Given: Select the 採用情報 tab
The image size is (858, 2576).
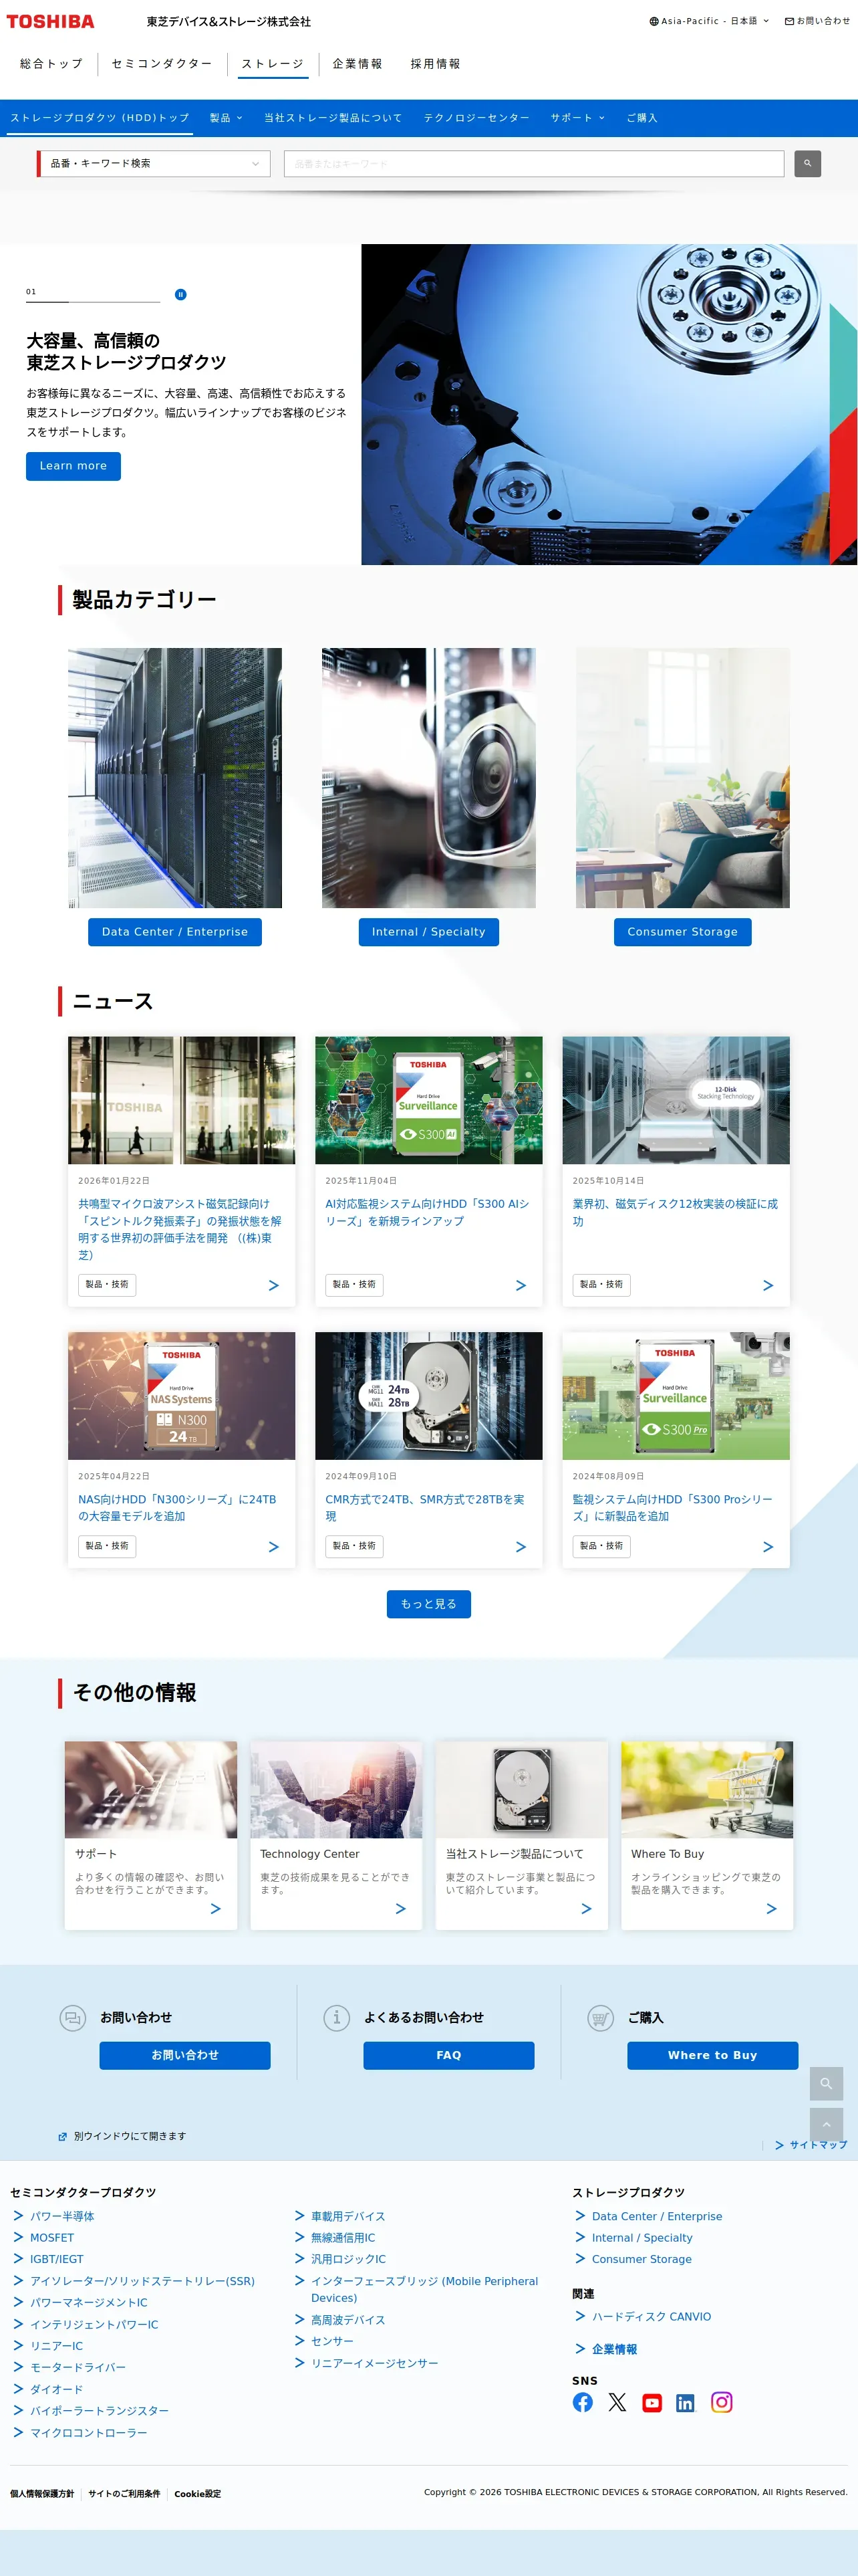Looking at the screenshot, I should (x=436, y=64).
